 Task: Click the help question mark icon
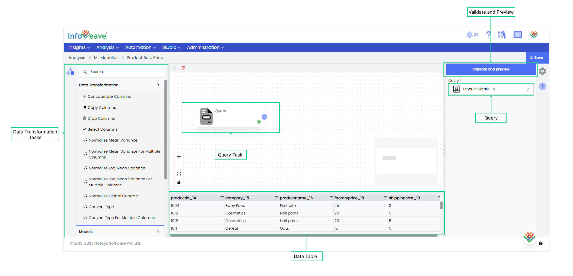[488, 35]
